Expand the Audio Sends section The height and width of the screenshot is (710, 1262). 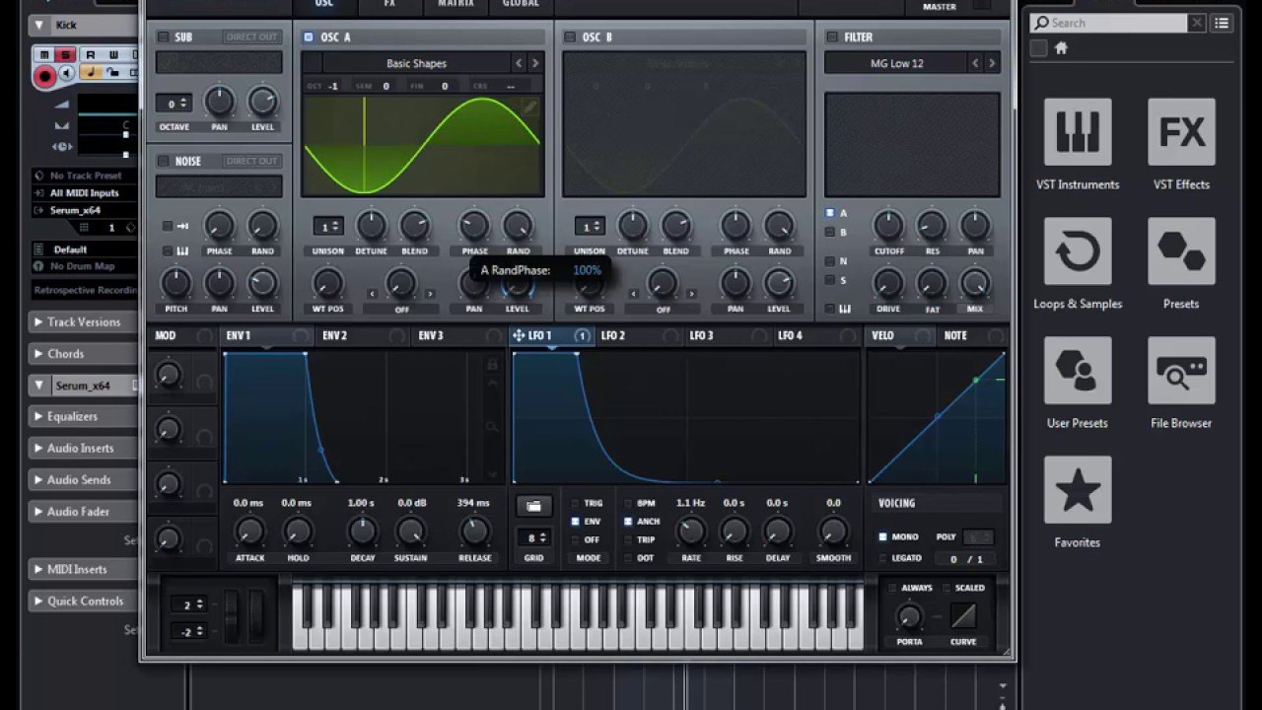coord(85,479)
